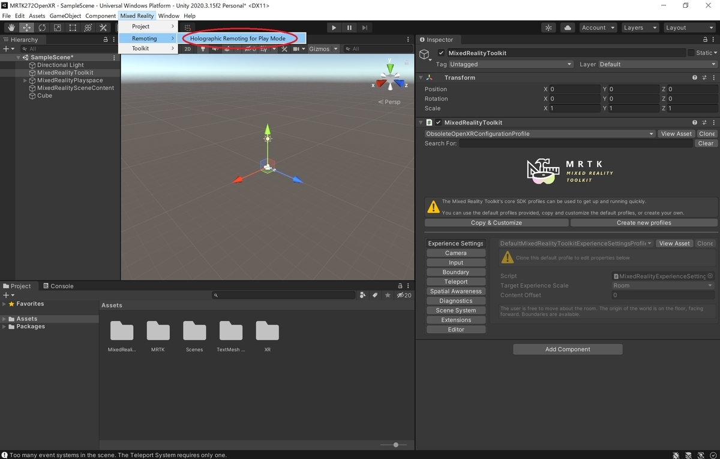This screenshot has width=720, height=459.
Task: Select Directional Light in Hierarchy
Action: (60, 65)
